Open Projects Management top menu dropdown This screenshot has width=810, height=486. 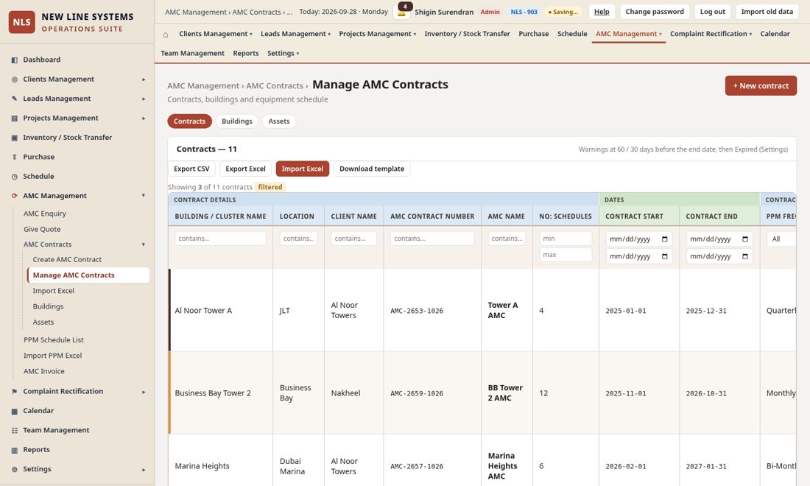(377, 34)
